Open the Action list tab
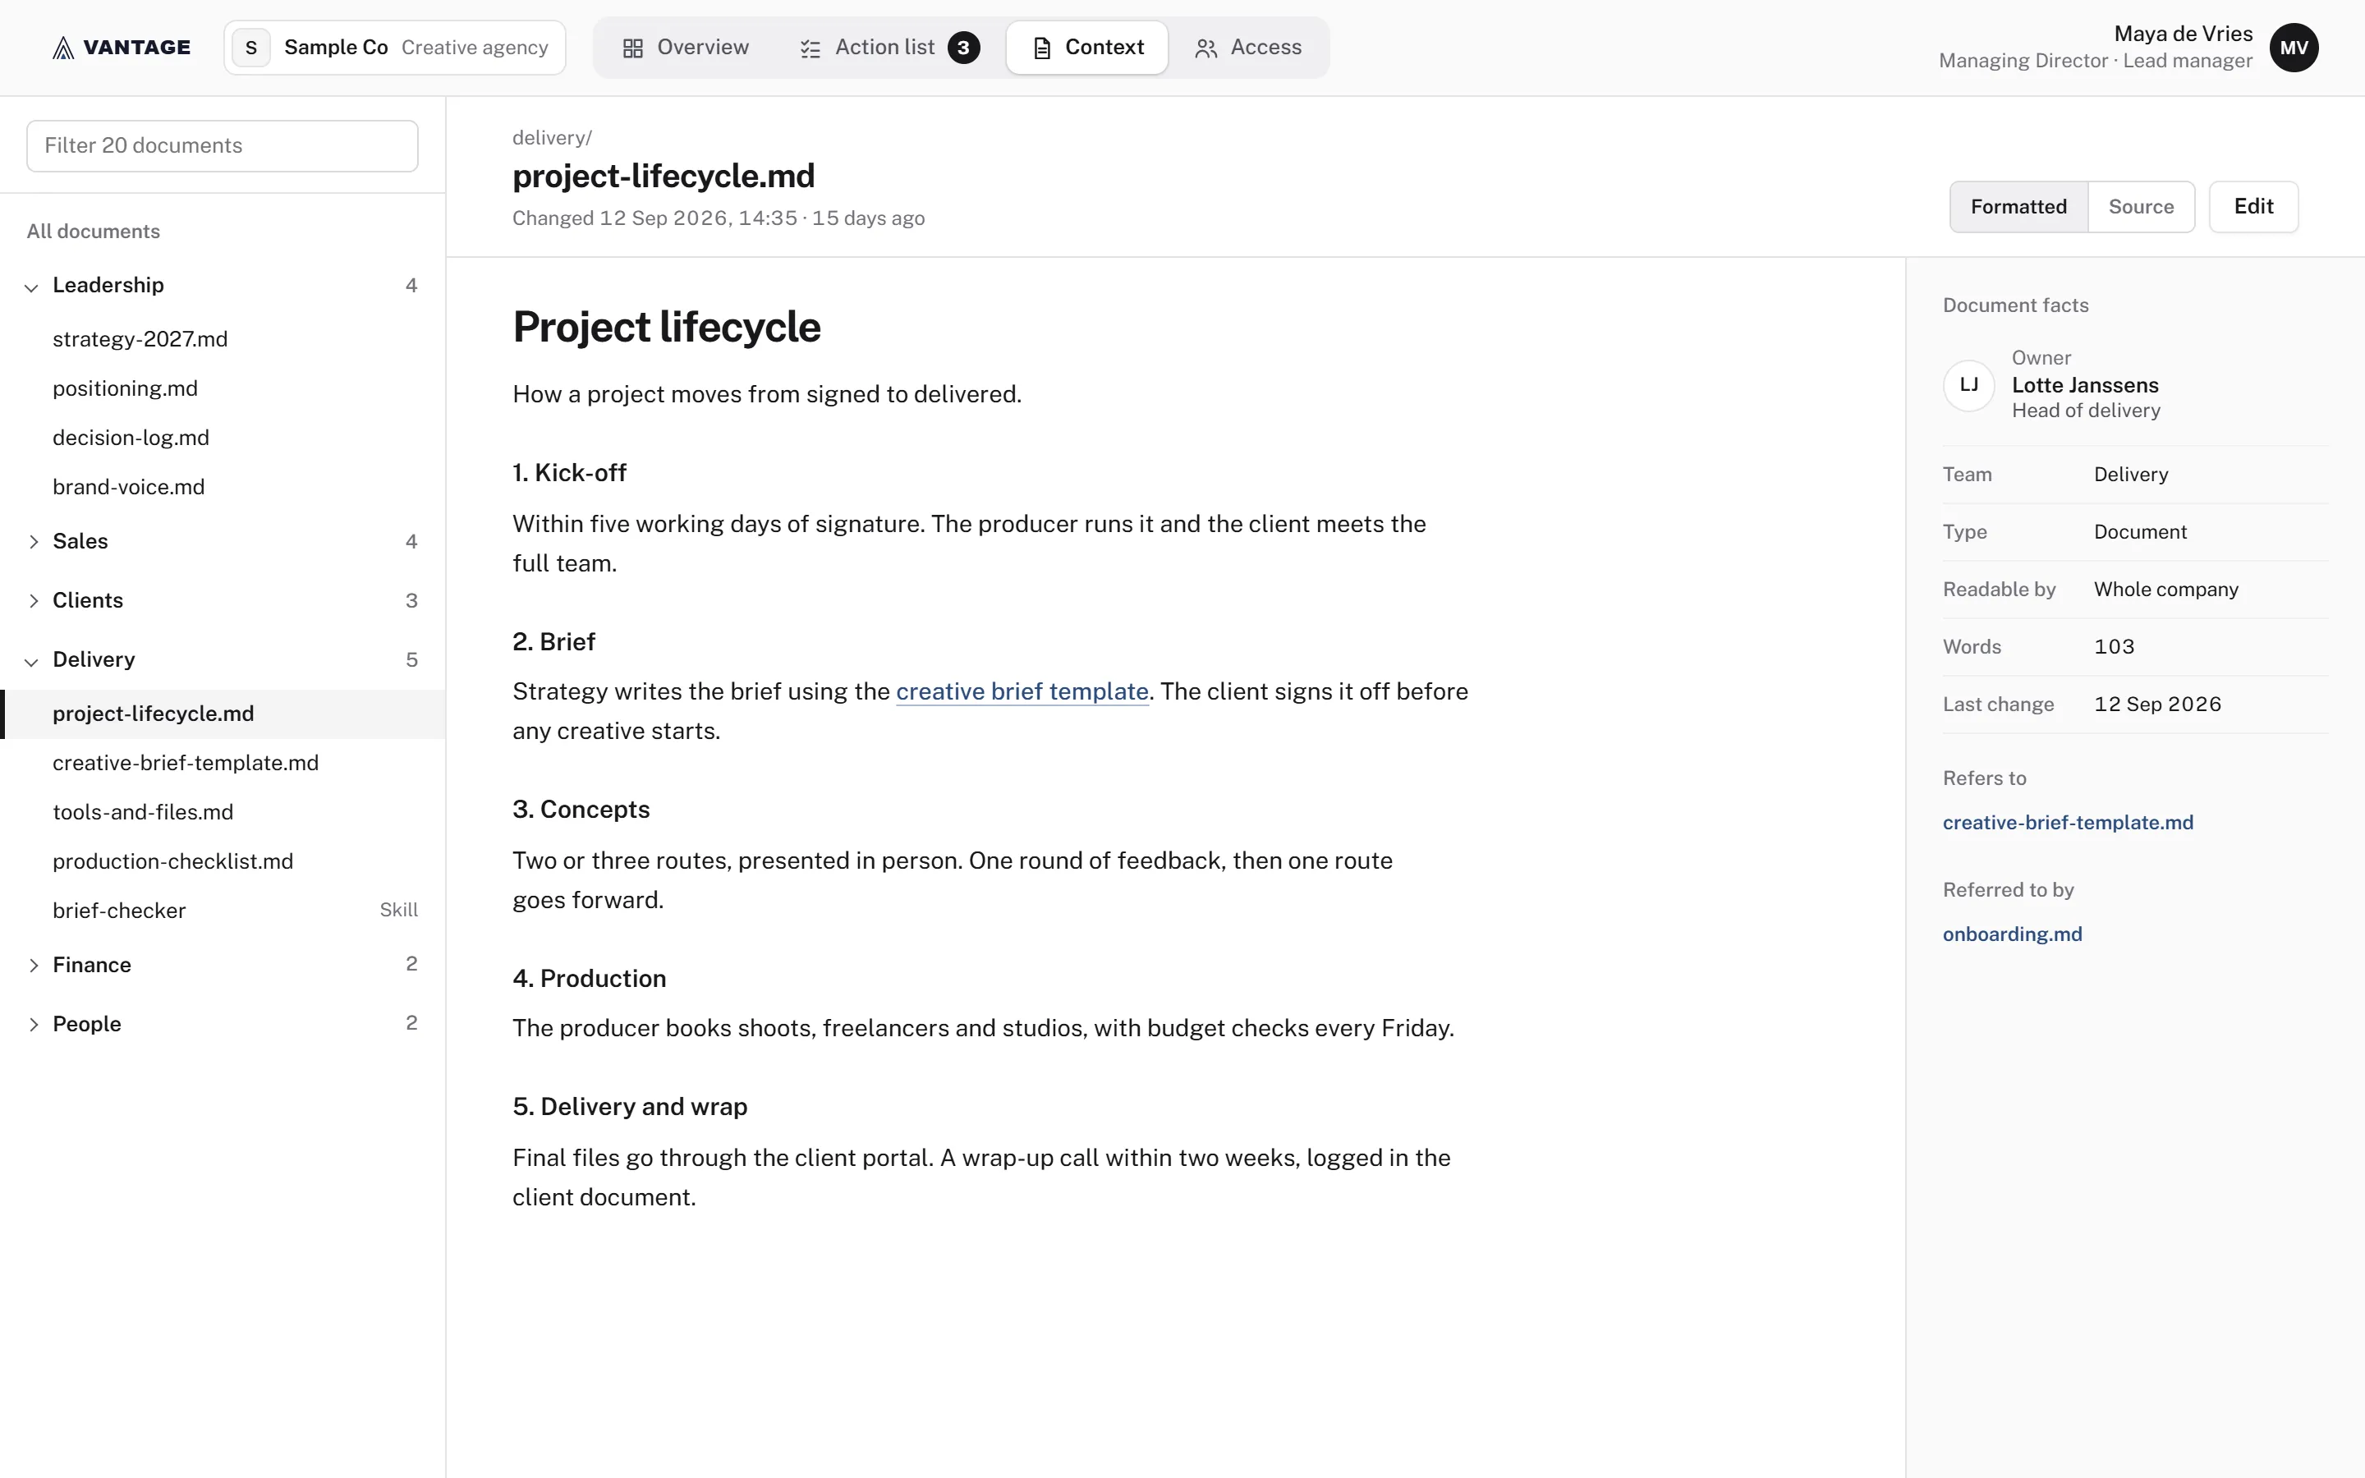Screen dimensions: 2365x1478 889,48
